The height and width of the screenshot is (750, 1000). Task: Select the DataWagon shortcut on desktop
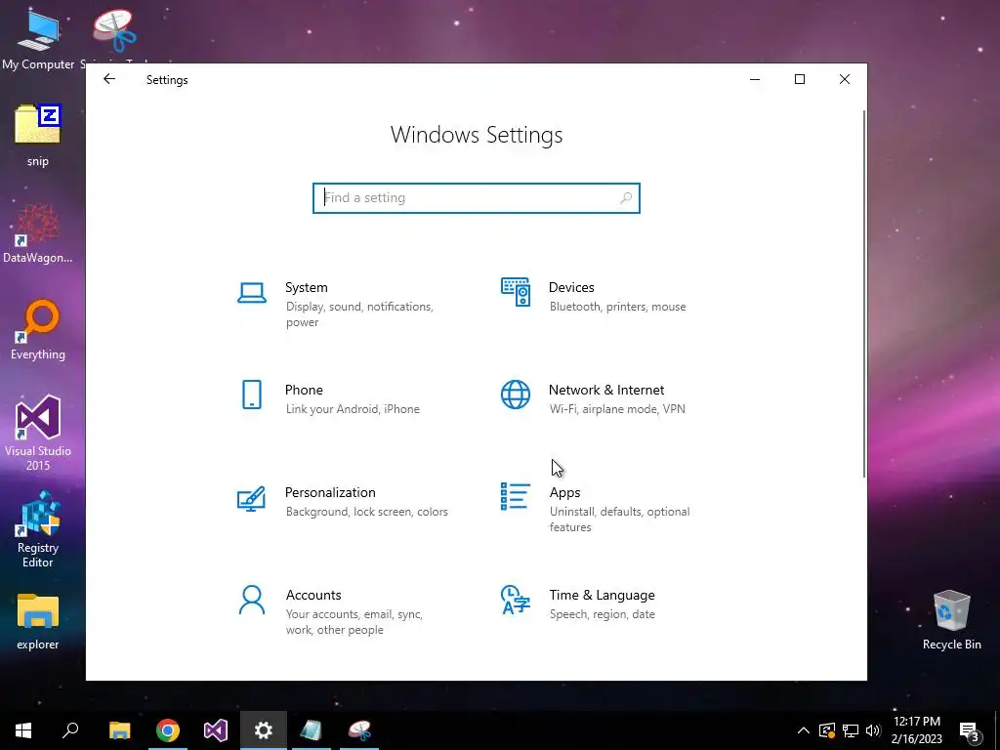[x=38, y=233]
